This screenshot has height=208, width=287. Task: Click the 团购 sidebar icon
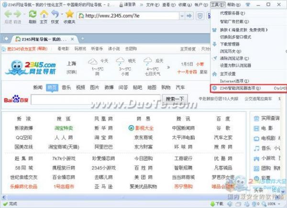tap(256, 168)
